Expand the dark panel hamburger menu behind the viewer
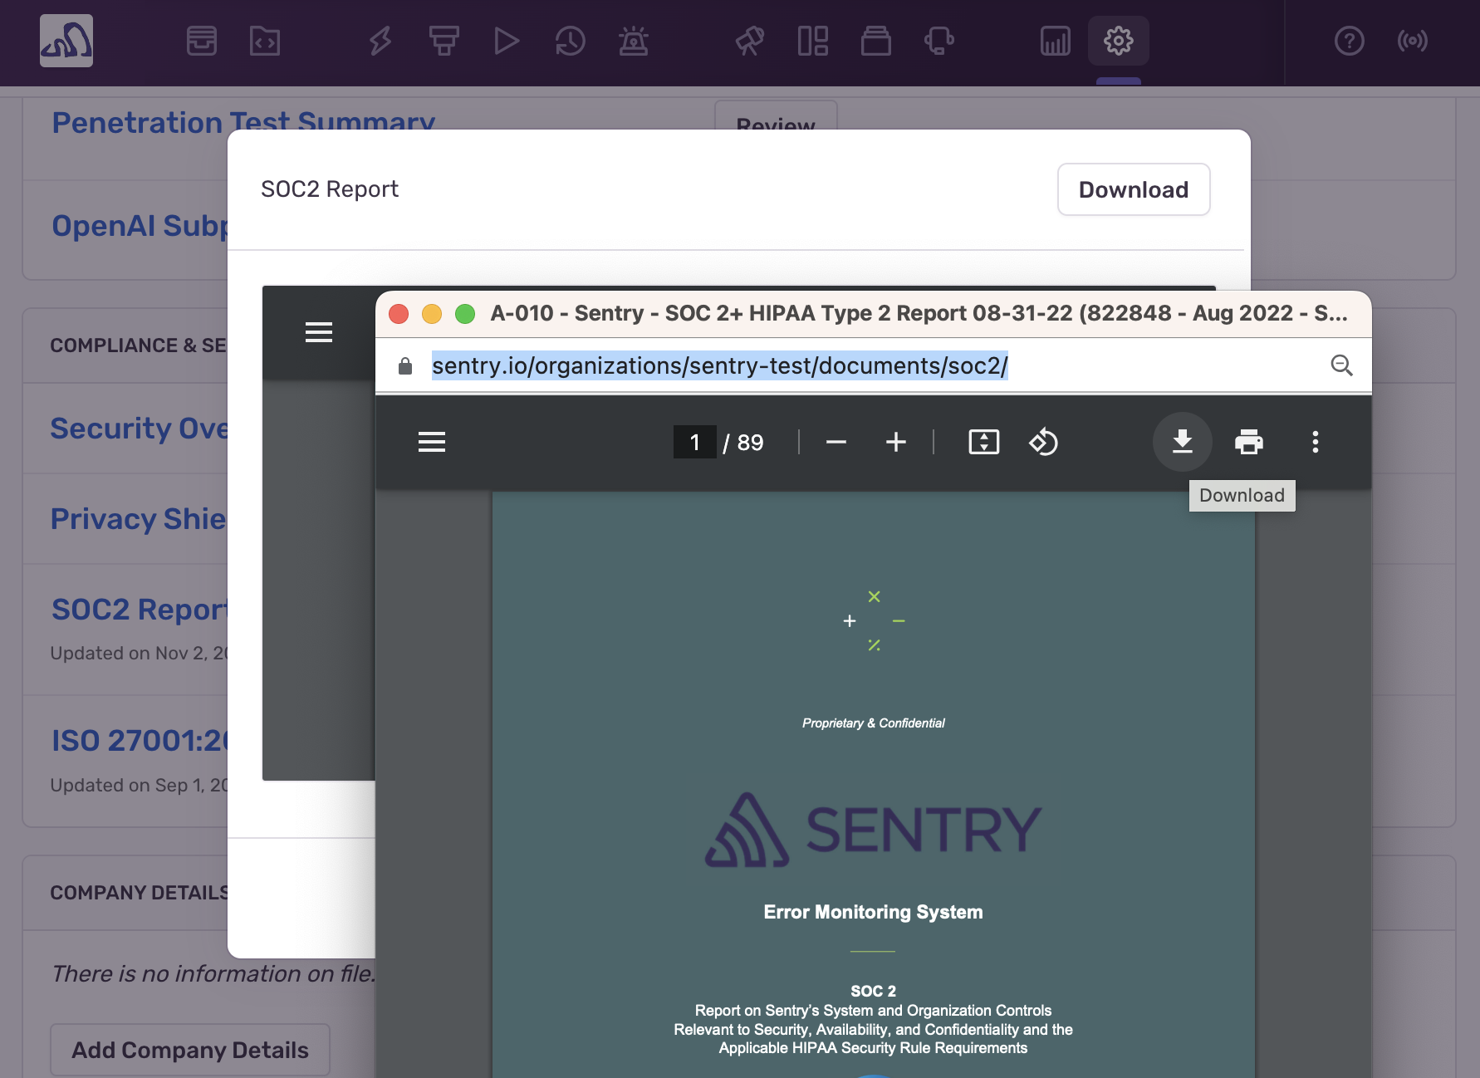Image resolution: width=1480 pixels, height=1078 pixels. point(319,331)
